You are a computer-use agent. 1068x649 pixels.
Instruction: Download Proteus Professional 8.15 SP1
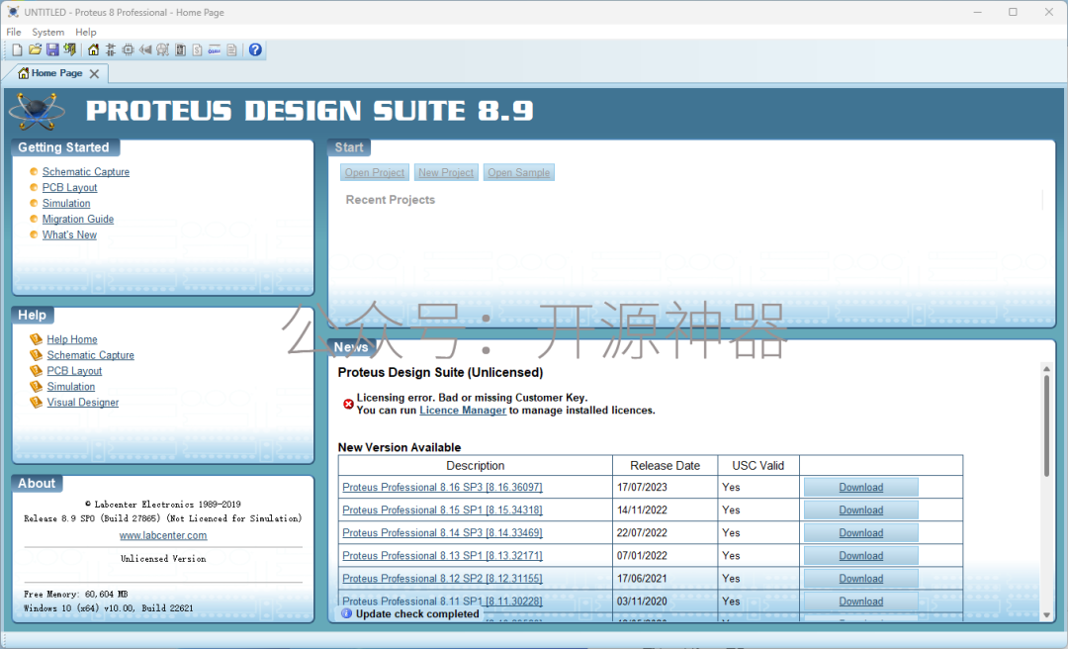tap(861, 510)
